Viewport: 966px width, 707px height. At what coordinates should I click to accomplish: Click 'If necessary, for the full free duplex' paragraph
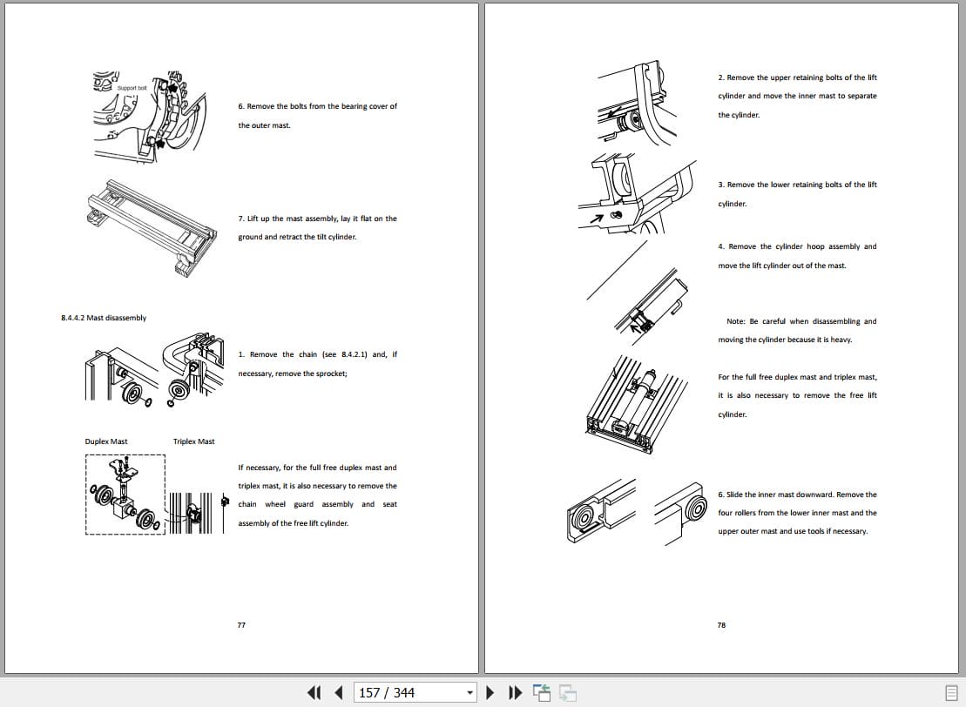coord(317,495)
